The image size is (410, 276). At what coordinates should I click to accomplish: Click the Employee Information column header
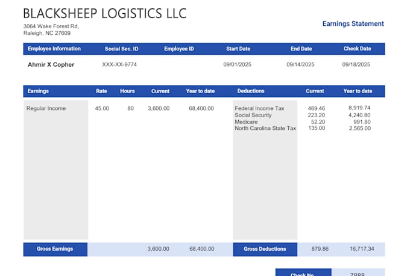pos(54,49)
